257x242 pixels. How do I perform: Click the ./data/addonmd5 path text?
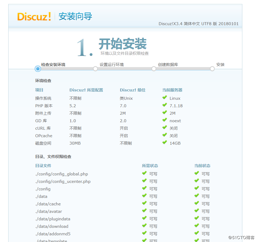[53, 234]
